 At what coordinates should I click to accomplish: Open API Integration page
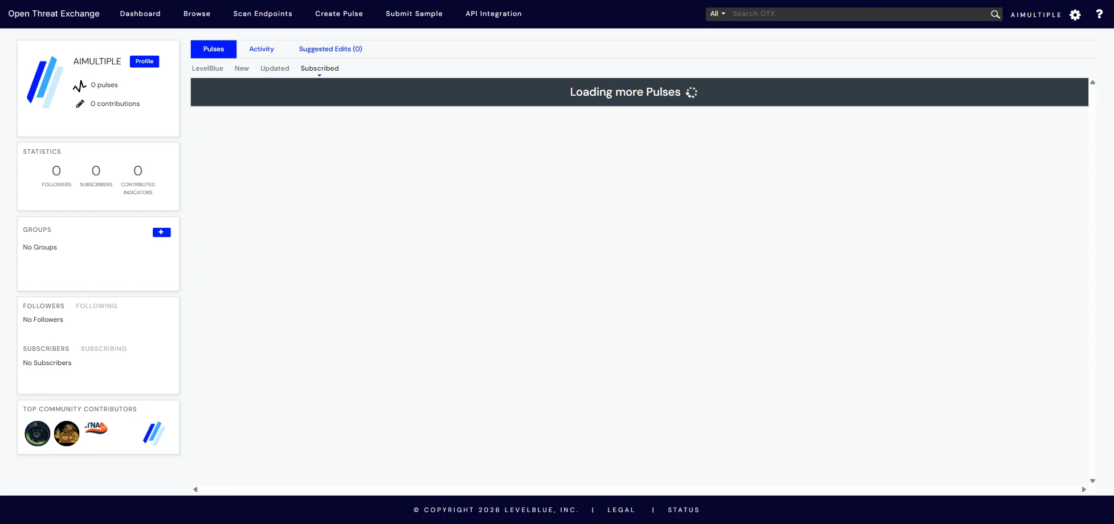(x=493, y=14)
